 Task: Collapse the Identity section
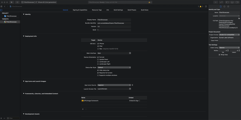click(24, 14)
